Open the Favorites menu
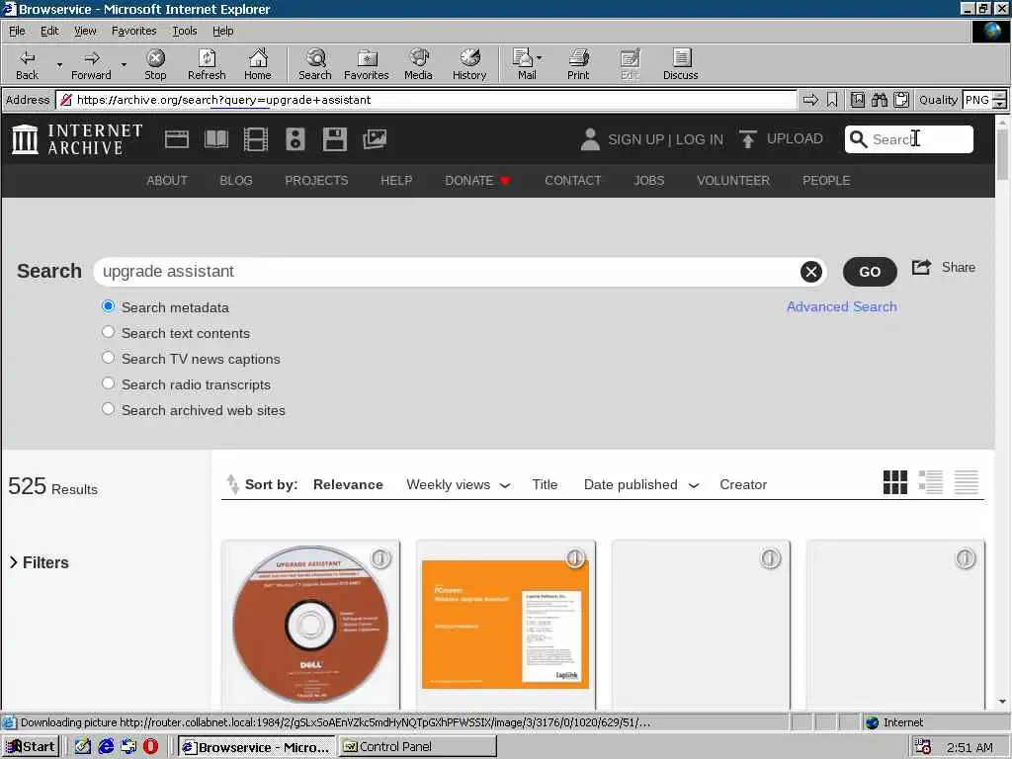This screenshot has width=1012, height=759. click(133, 31)
